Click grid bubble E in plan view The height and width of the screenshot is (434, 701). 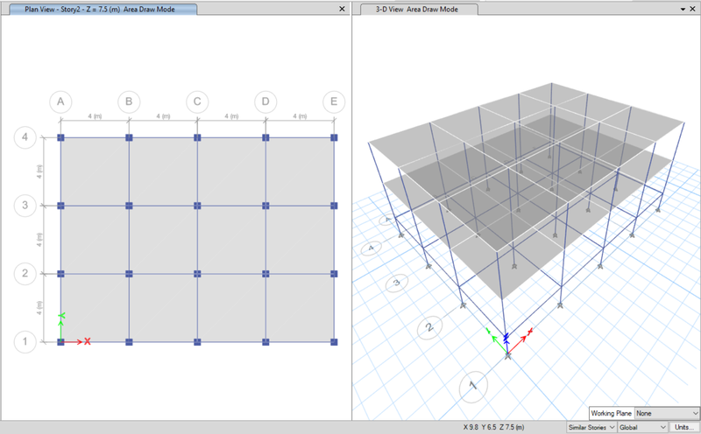(334, 101)
